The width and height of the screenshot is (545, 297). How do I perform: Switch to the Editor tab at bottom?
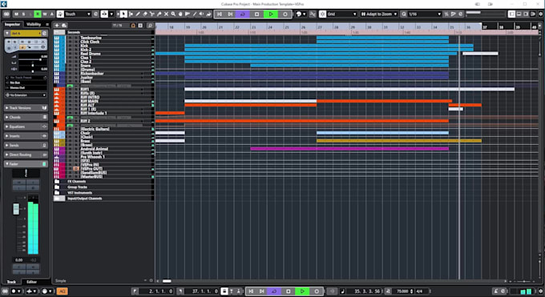coord(31,282)
